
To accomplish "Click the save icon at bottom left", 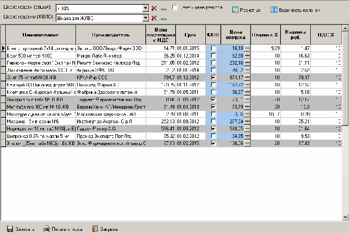I will click(10, 229).
